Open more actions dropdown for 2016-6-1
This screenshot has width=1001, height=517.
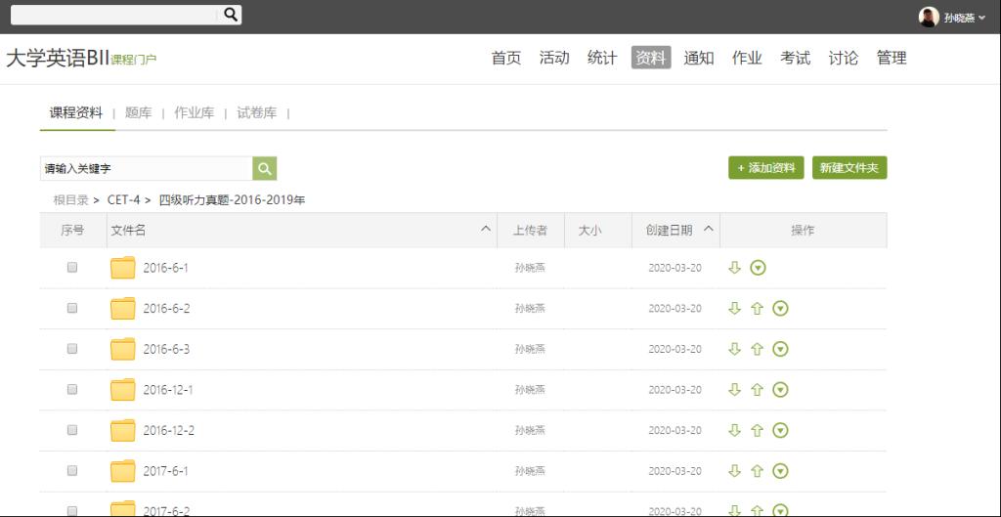[758, 268]
